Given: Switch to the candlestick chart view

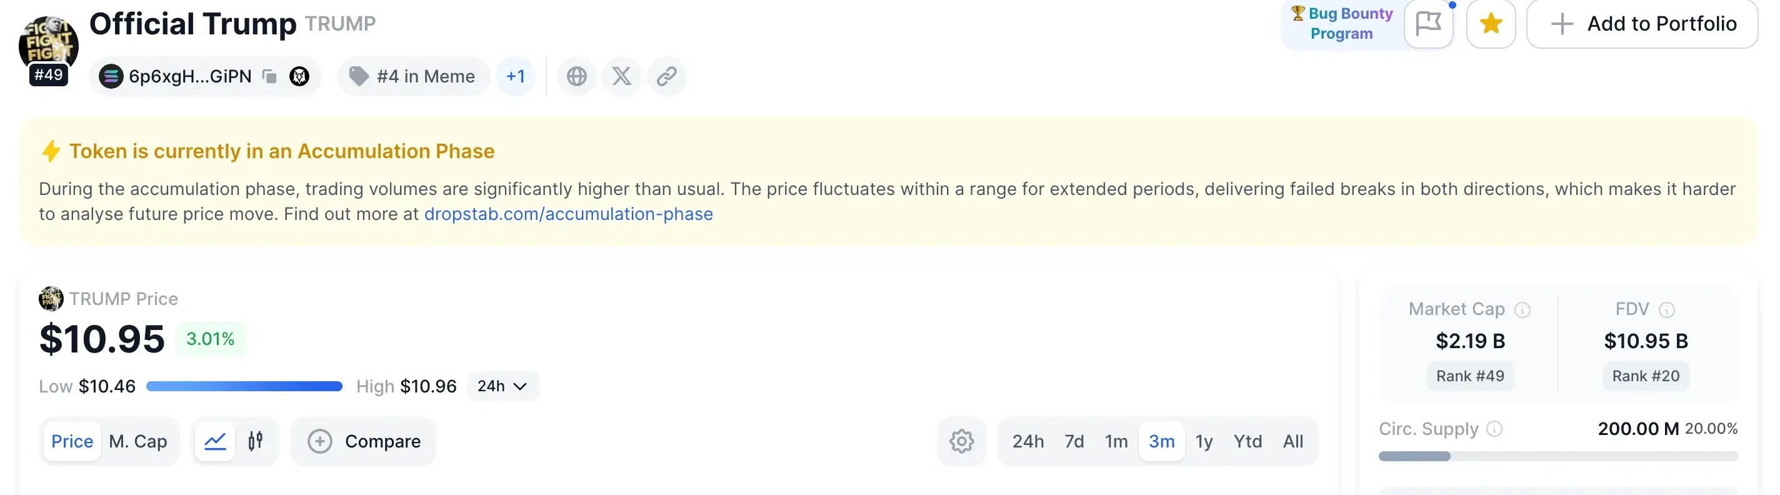Looking at the screenshot, I should (x=256, y=441).
